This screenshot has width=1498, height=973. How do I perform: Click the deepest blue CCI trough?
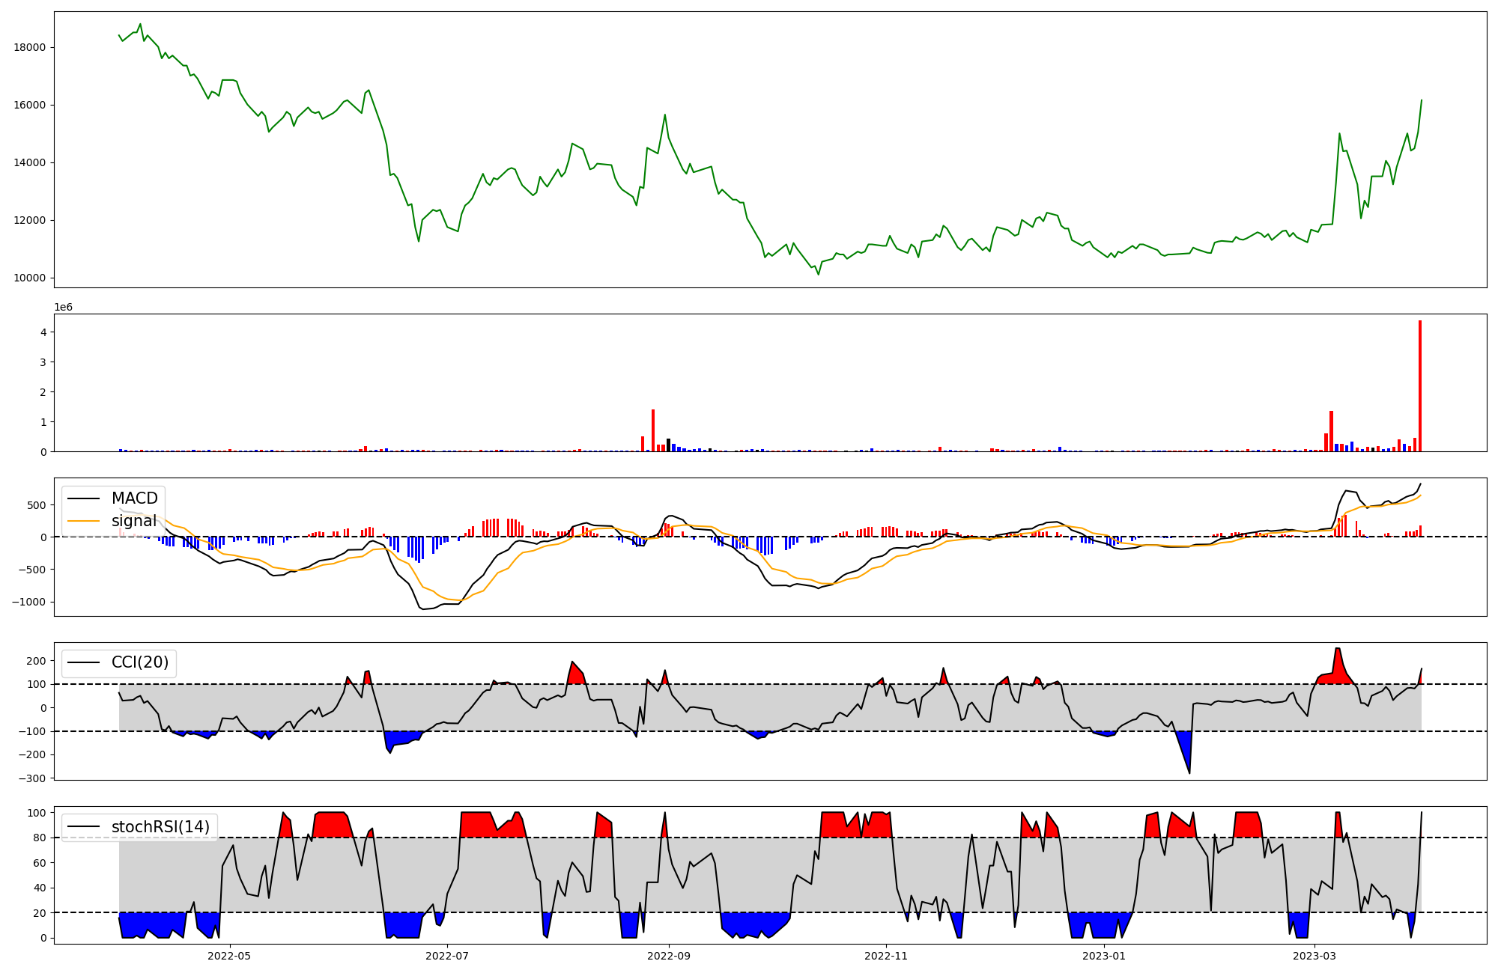(x=1186, y=752)
